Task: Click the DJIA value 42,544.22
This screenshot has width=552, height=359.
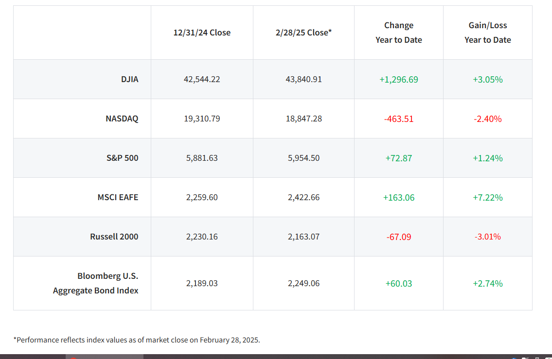Action: (x=202, y=79)
